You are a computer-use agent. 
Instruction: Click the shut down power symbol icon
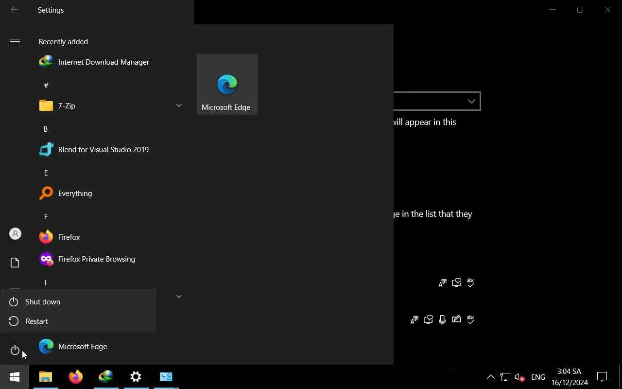pyautogui.click(x=14, y=302)
